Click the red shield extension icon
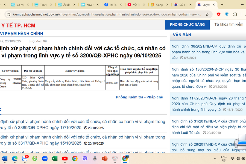Viewport: 246px width, 164px height. point(218,14)
